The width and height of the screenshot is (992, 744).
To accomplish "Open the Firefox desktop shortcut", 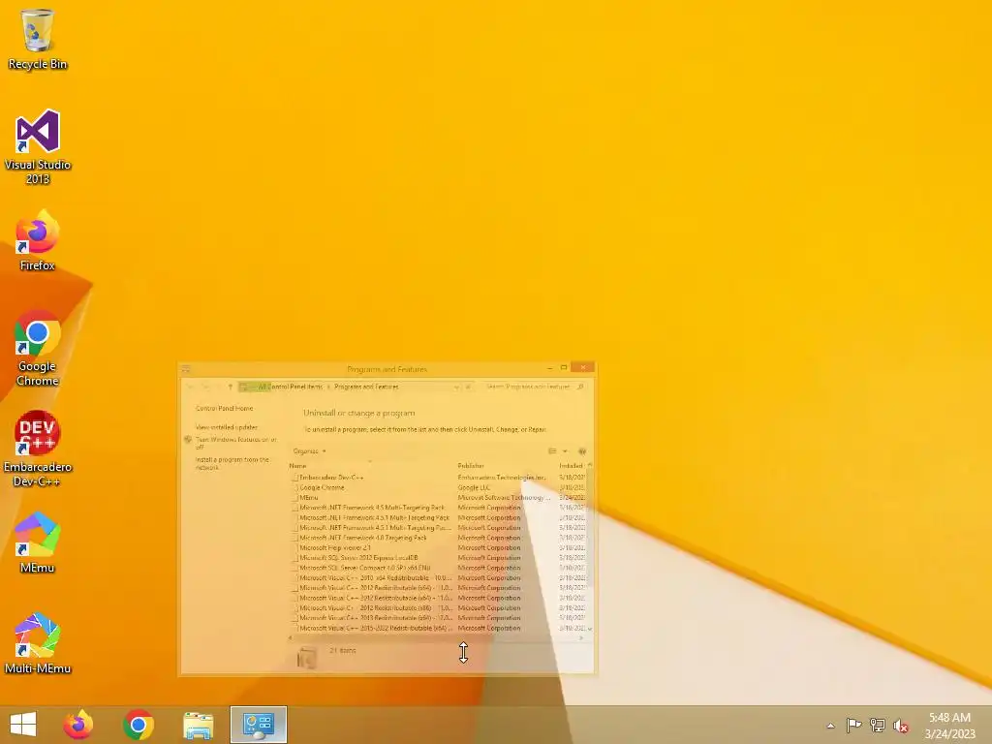I will 38,240.
